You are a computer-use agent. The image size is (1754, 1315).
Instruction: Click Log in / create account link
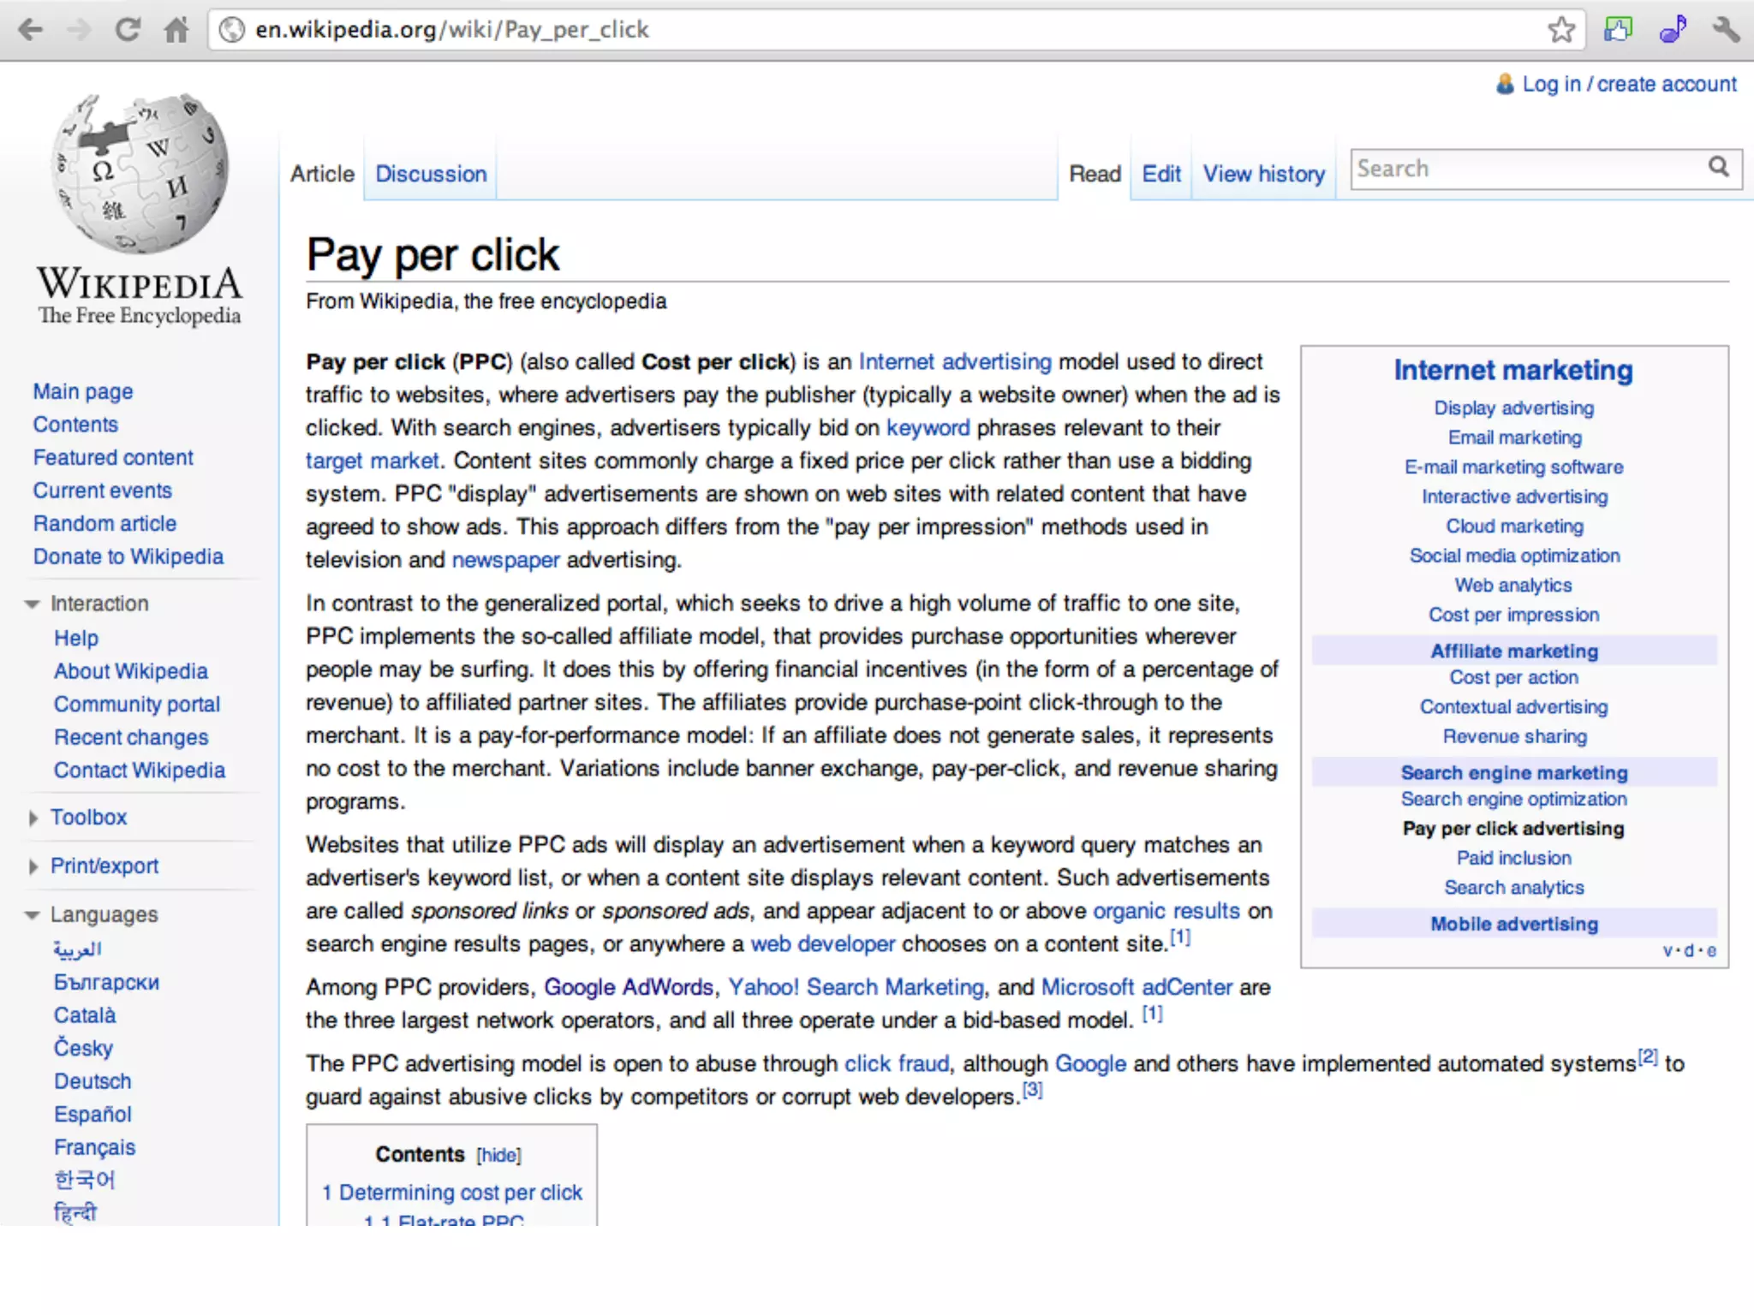point(1629,84)
